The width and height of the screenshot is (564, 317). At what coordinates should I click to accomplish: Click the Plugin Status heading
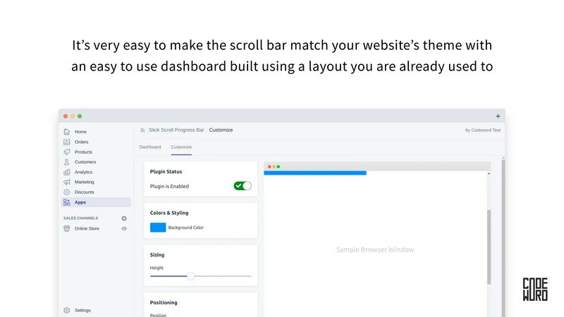166,171
